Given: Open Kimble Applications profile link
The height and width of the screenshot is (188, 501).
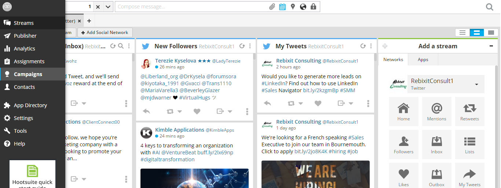Looking at the screenshot, I should point(180,130).
